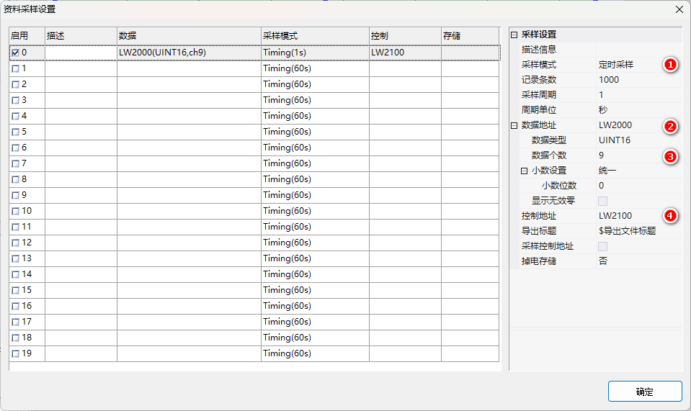This screenshot has width=691, height=411.
Task: Enable sampling row 10 checkbox
Action: click(15, 211)
